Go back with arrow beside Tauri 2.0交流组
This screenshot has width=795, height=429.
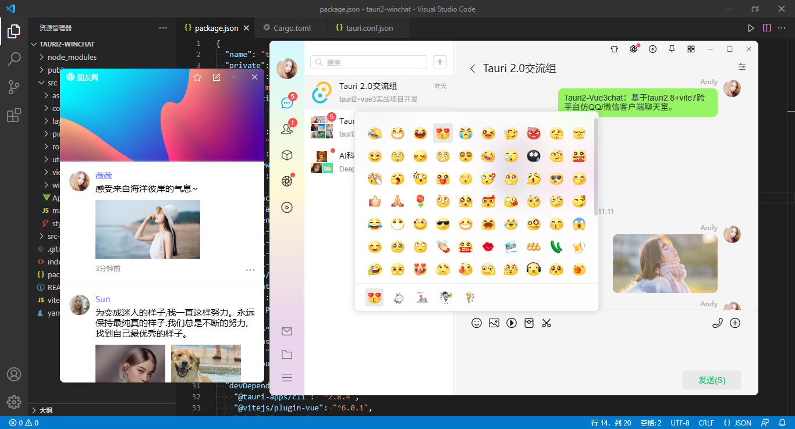[x=473, y=69]
